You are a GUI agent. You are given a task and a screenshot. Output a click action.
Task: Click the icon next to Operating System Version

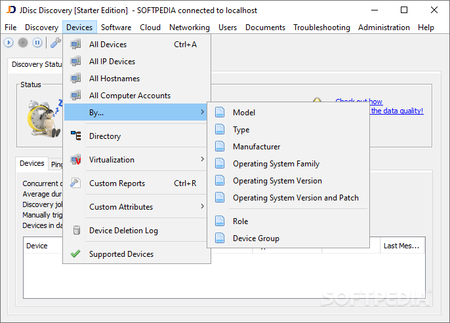pos(220,180)
